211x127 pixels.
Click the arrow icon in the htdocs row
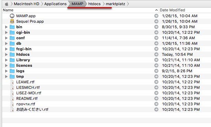(156, 54)
